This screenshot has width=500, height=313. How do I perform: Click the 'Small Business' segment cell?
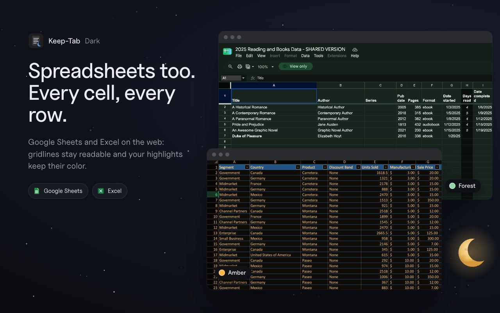point(234,238)
